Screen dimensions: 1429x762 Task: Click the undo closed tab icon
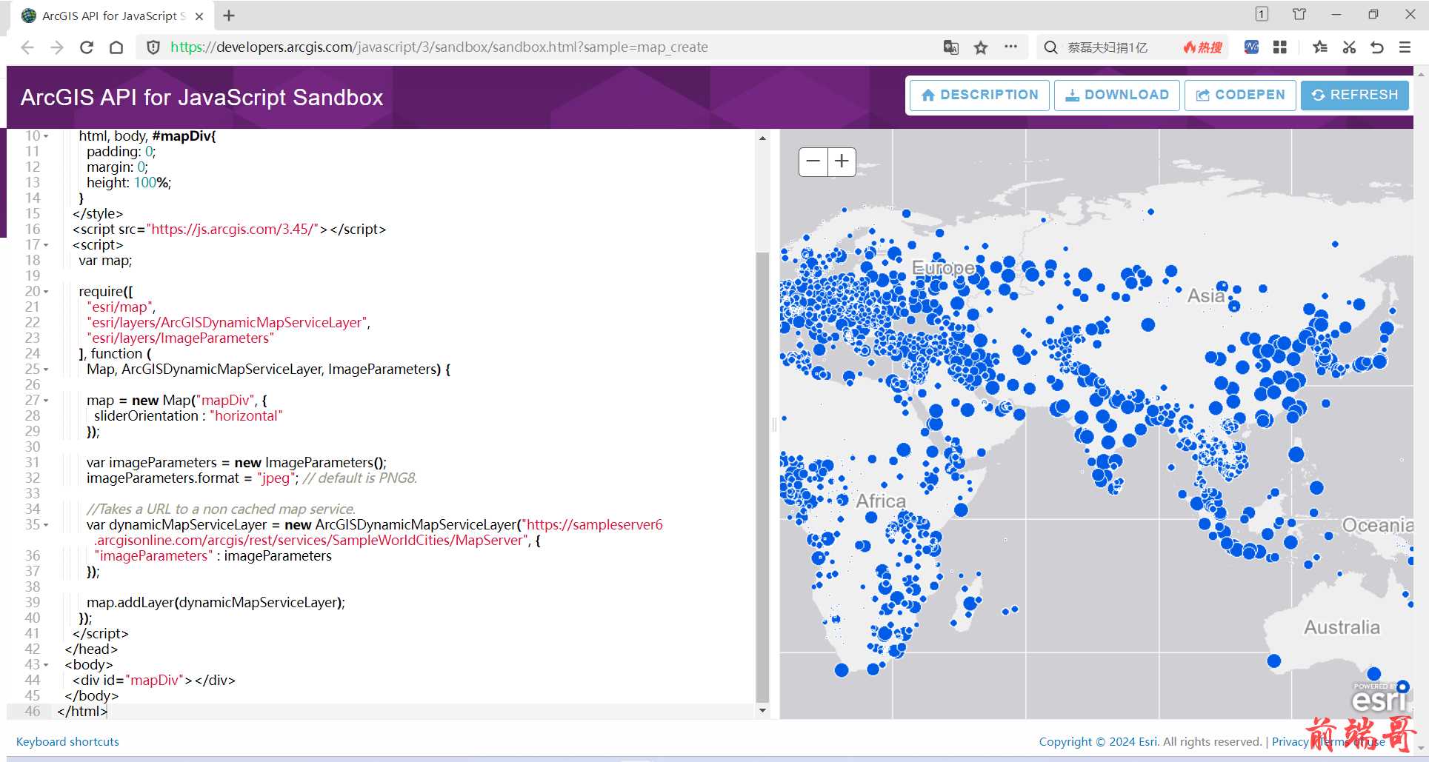coord(1376,47)
